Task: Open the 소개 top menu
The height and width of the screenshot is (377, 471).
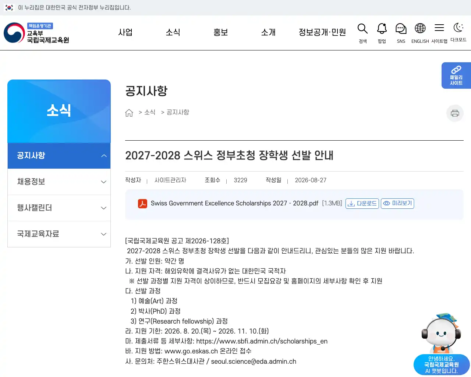Action: (x=268, y=32)
